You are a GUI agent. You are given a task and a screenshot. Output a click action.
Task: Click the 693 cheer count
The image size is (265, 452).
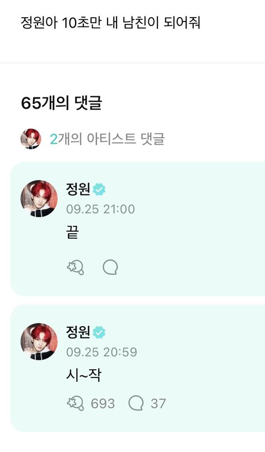[x=103, y=403]
